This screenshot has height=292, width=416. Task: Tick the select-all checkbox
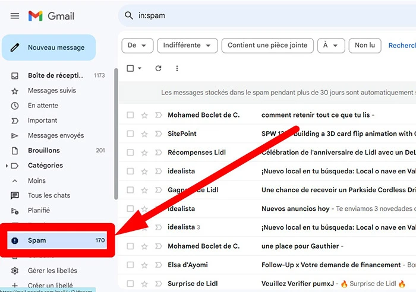130,68
